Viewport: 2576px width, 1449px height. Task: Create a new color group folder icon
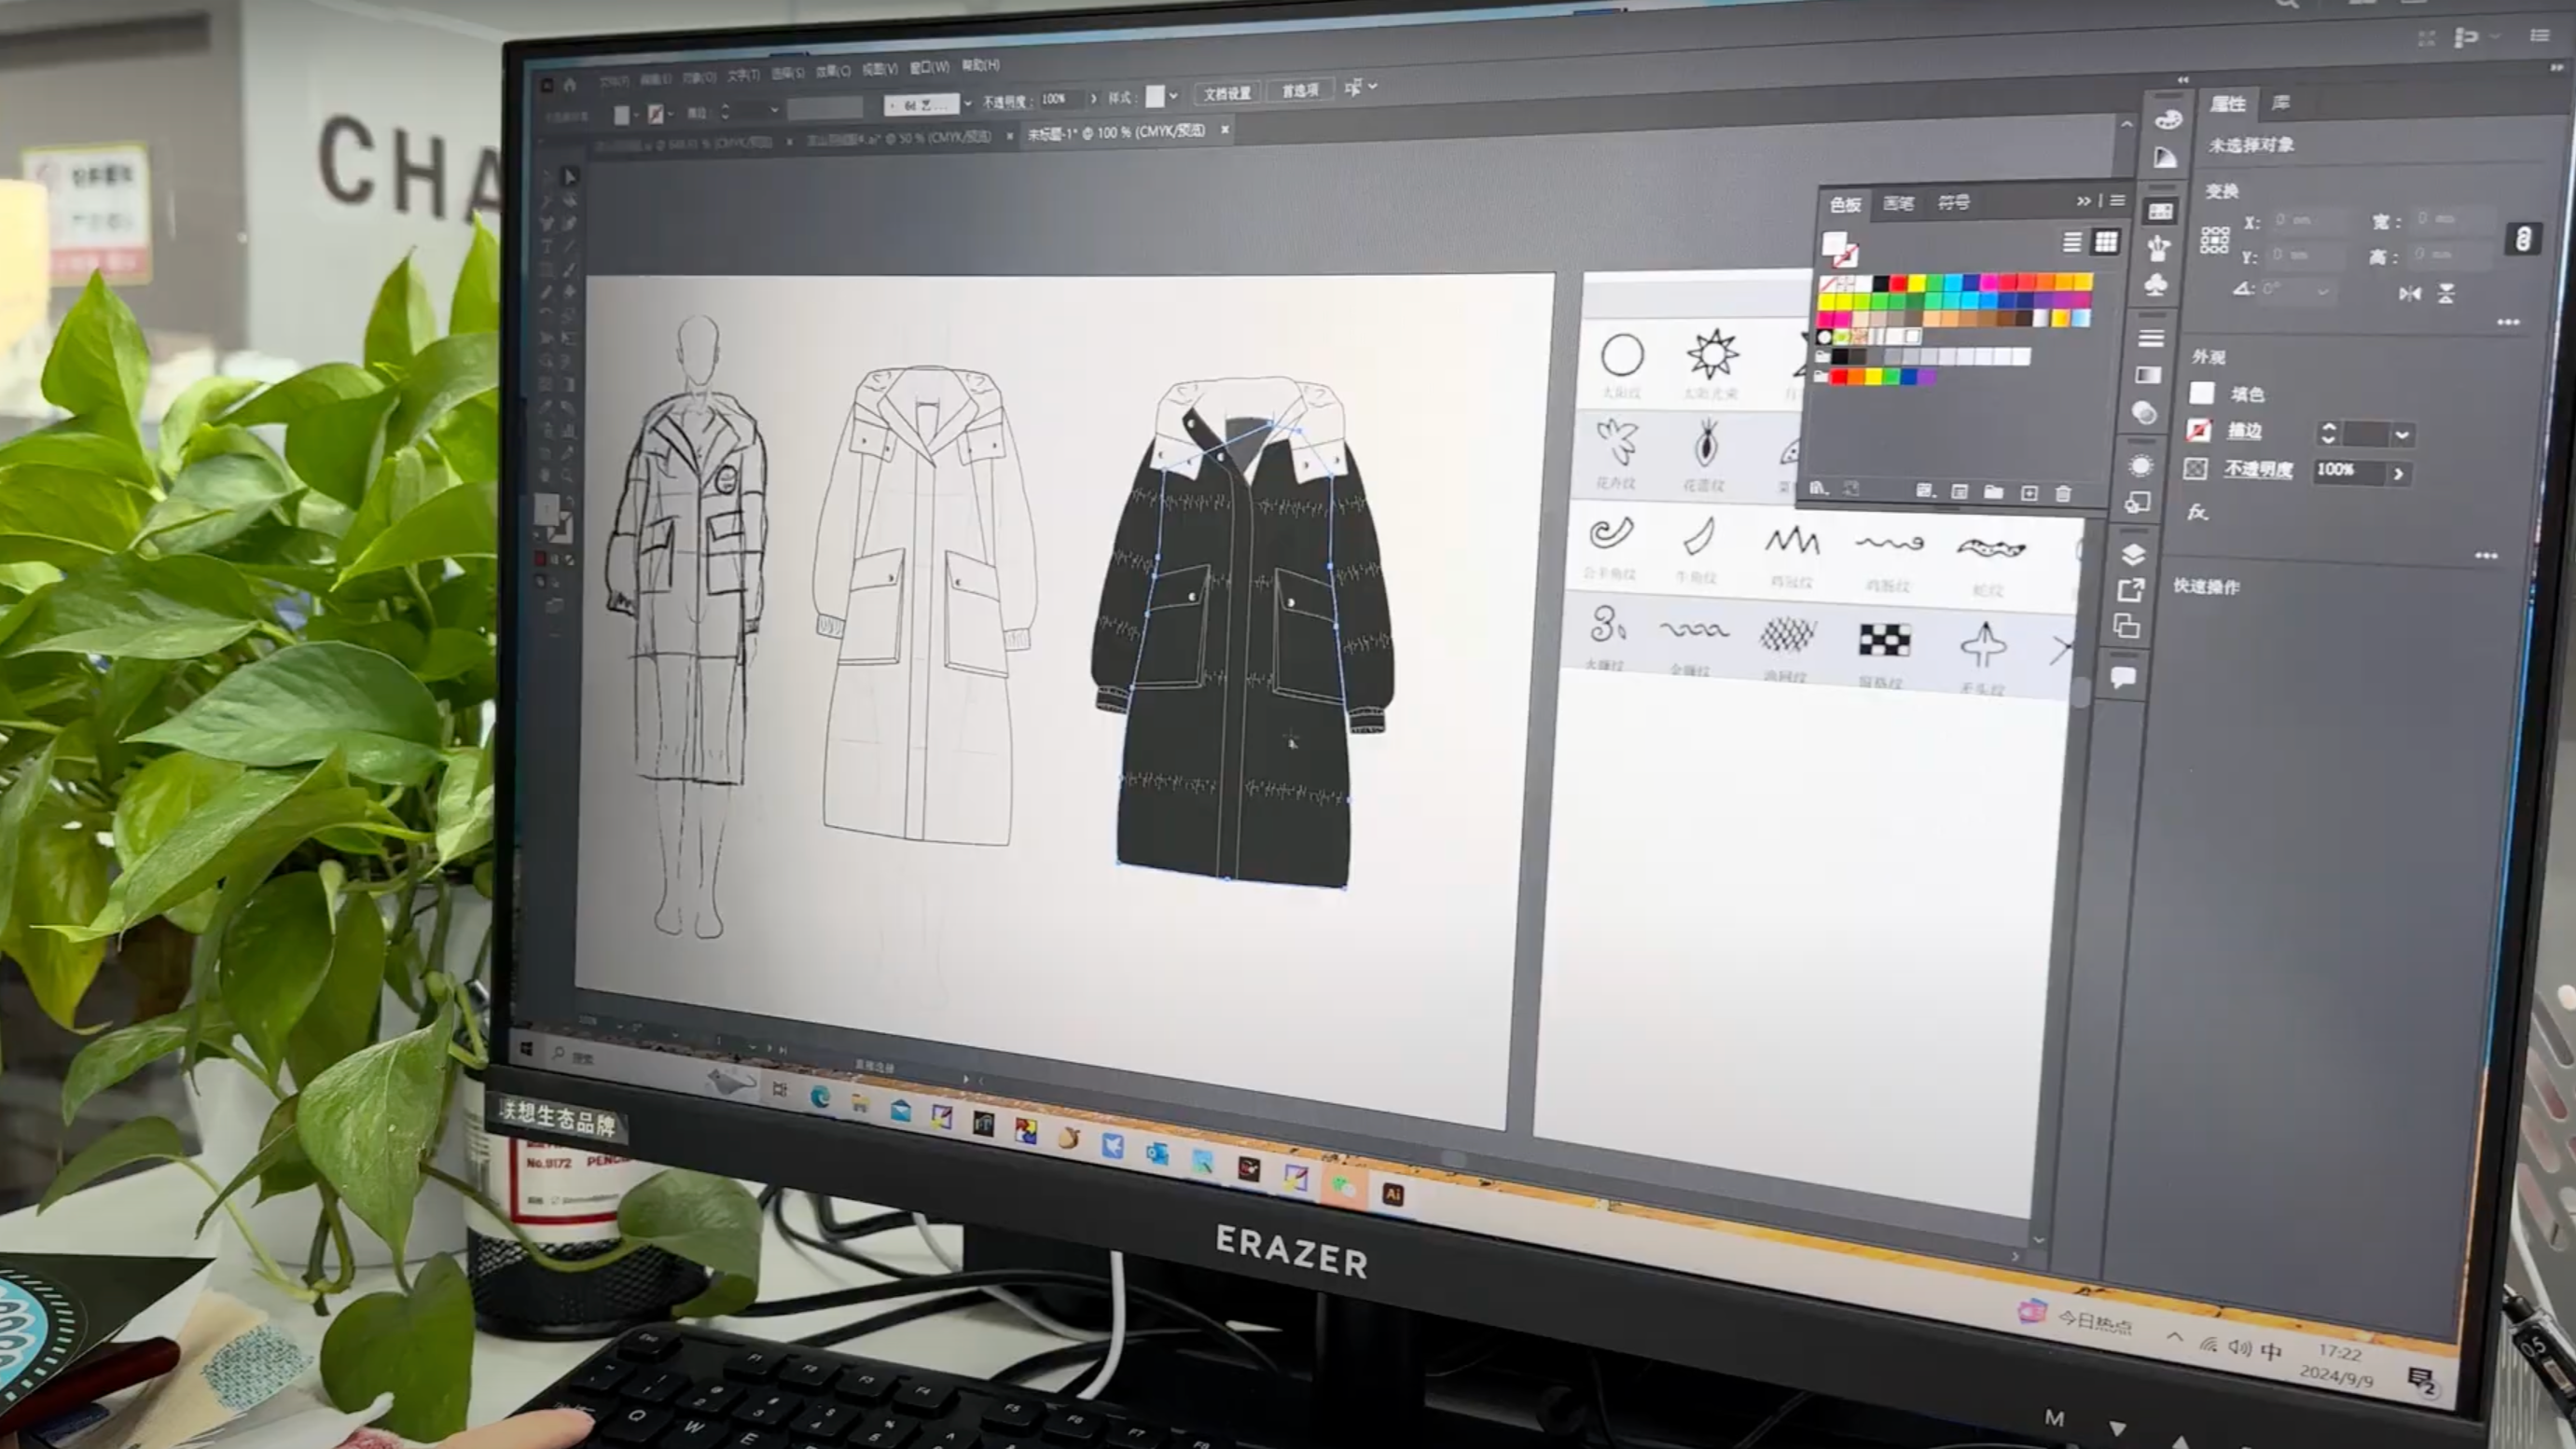1994,492
